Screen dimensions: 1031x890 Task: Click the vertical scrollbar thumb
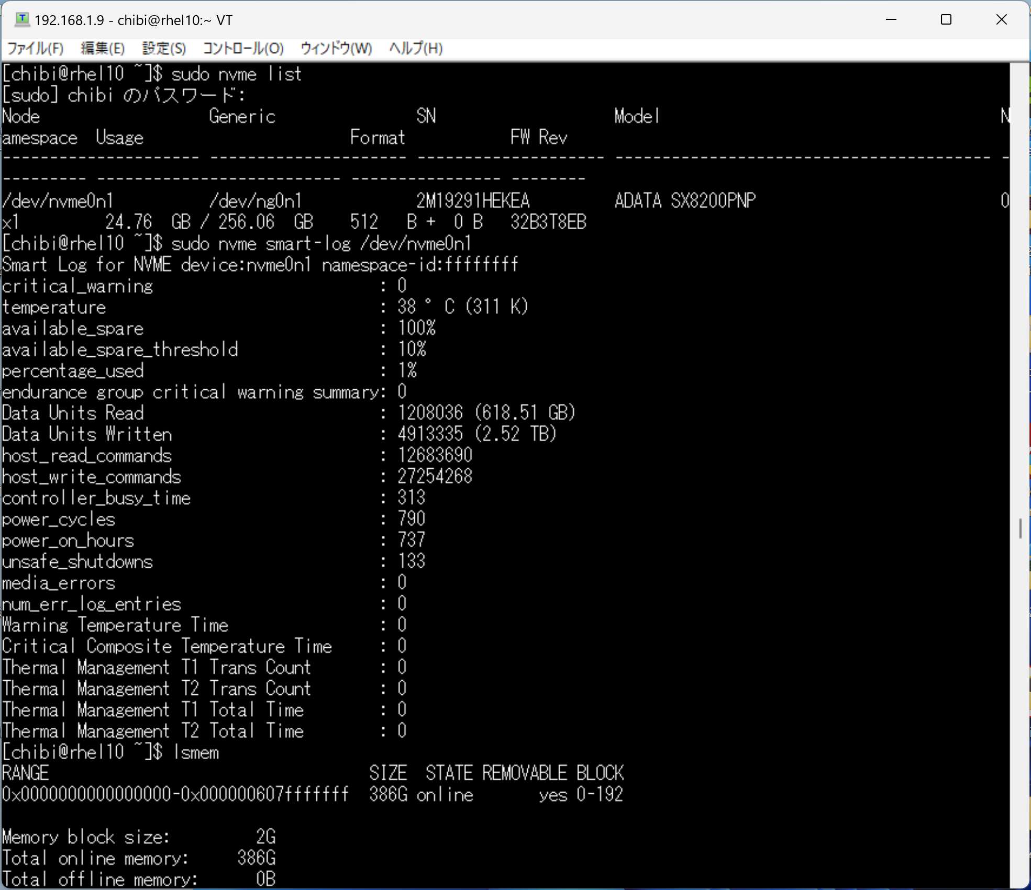click(x=1020, y=528)
